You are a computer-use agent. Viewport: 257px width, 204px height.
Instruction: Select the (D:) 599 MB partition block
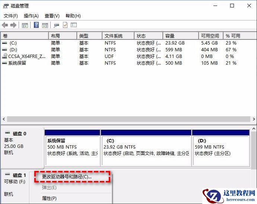click(x=221, y=148)
